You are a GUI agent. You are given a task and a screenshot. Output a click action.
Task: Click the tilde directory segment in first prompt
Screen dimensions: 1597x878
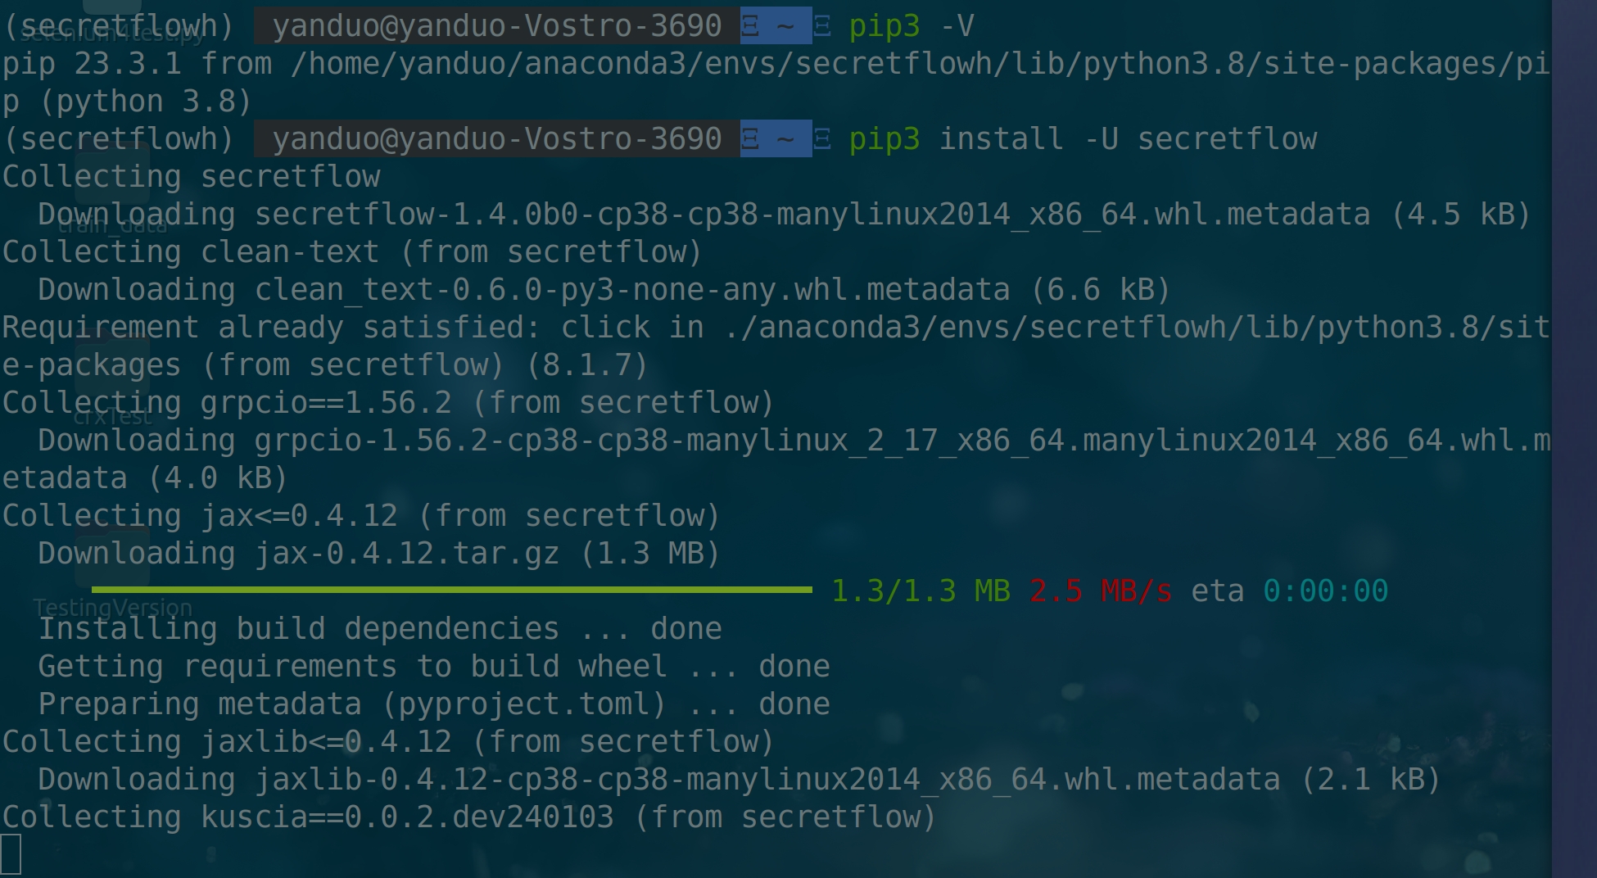coord(785,26)
